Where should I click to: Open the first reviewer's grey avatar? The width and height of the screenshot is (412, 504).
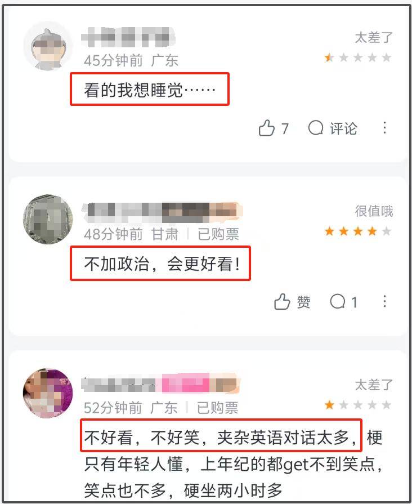(48, 46)
